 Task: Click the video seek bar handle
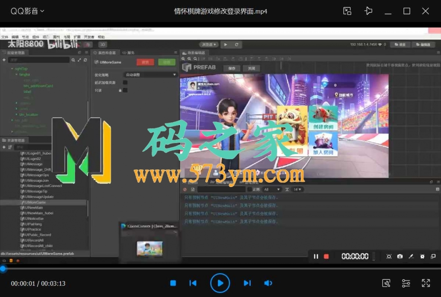click(3, 269)
